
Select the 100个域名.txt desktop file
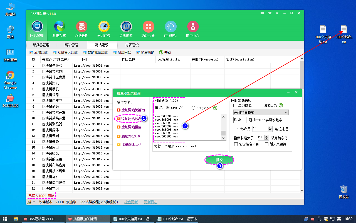tap(344, 34)
